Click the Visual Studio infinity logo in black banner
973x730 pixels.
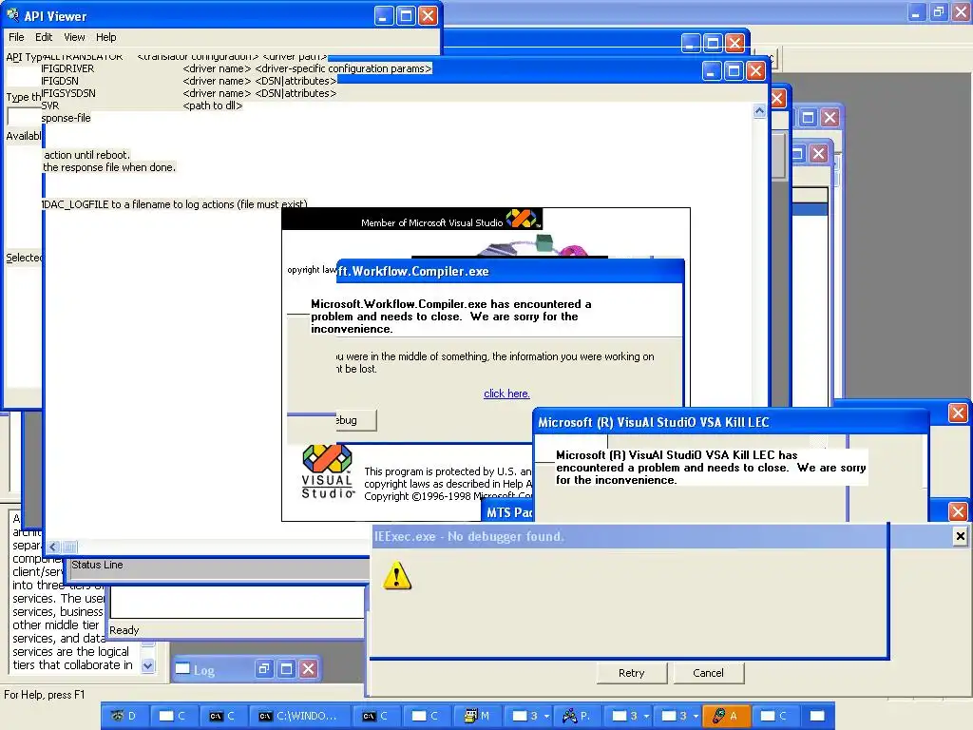point(522,219)
